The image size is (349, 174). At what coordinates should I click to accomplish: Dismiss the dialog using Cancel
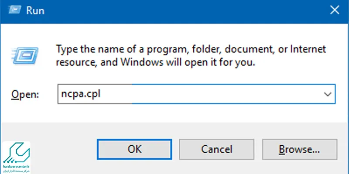pos(216,149)
